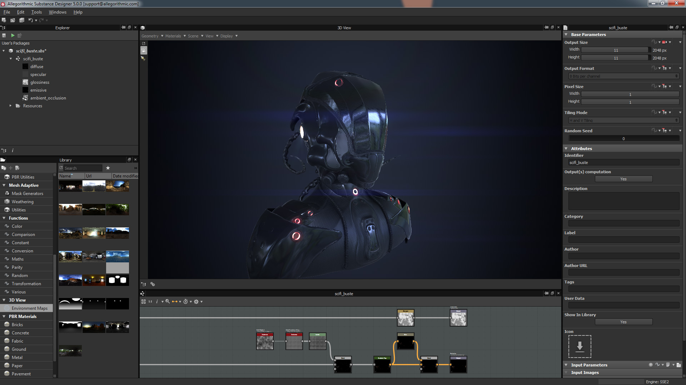Viewport: 686px width, 385px height.
Task: Click the magnifier zoom icon in graph toolbar
Action: click(x=168, y=301)
